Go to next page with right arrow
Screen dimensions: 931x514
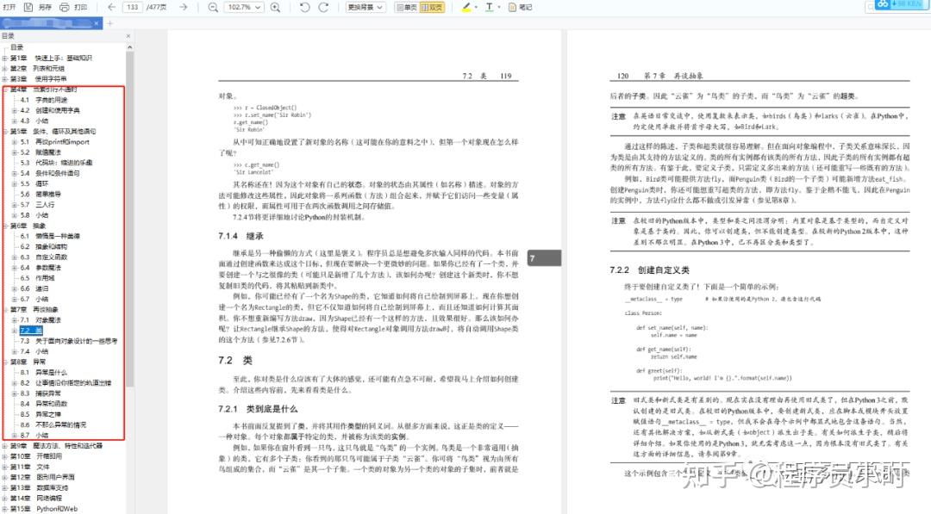(x=182, y=7)
